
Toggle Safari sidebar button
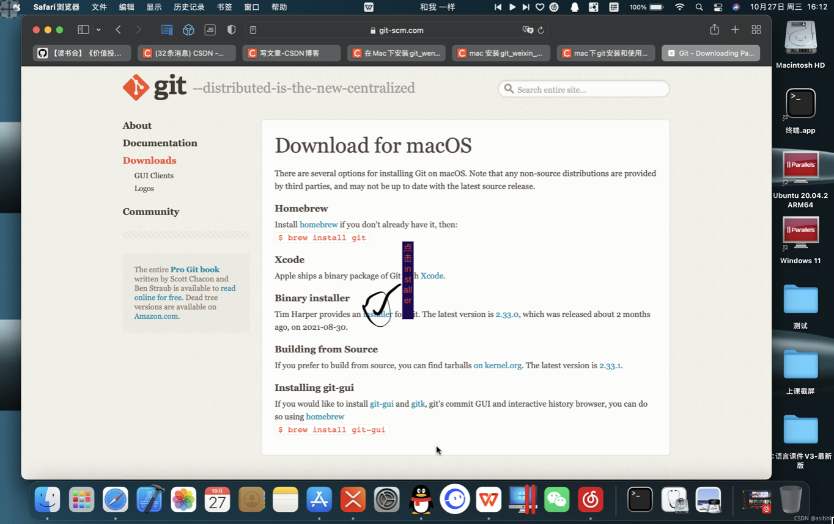pyautogui.click(x=84, y=29)
